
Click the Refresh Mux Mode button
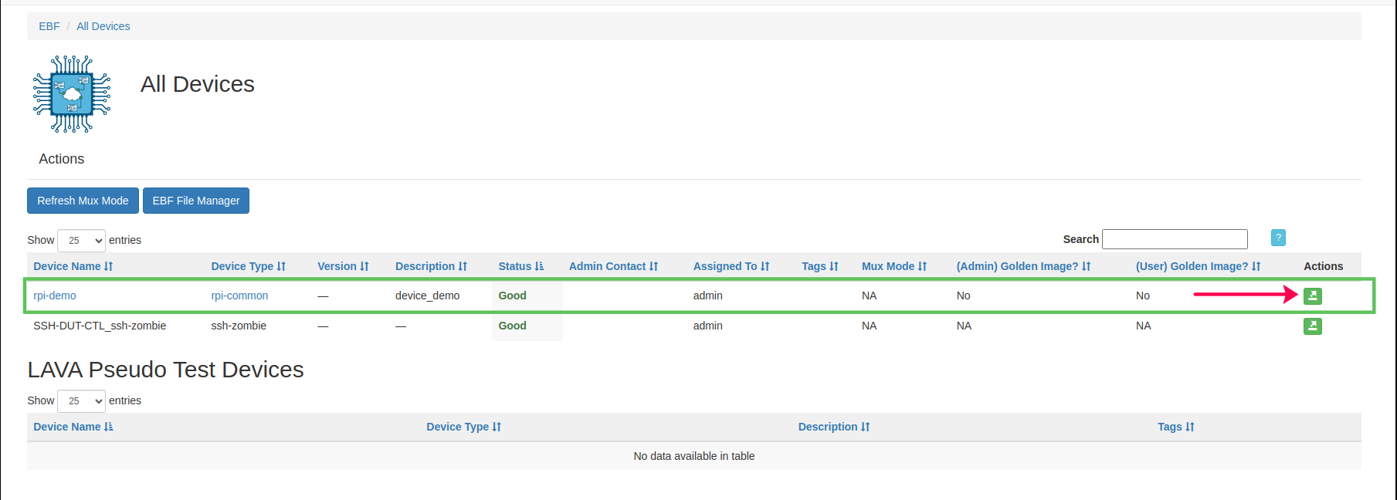(83, 201)
